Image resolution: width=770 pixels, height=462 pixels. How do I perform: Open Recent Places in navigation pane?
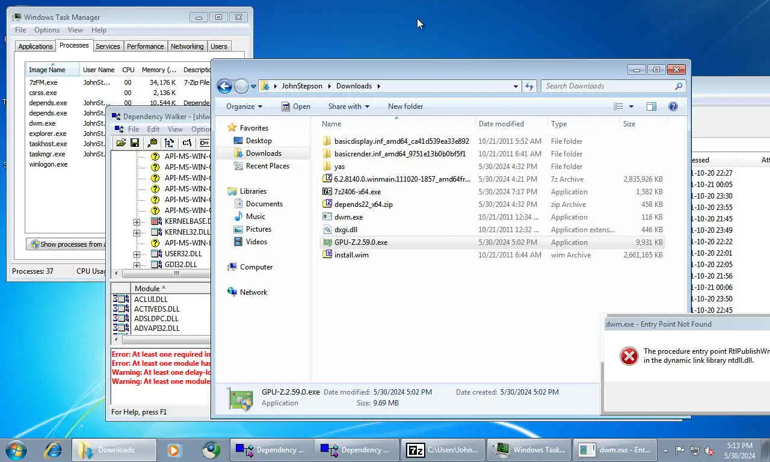[267, 166]
